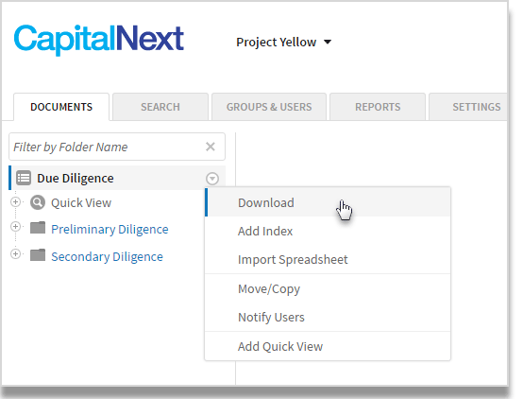The height and width of the screenshot is (399, 523).
Task: Click the Secondary Diligence folder icon
Action: pos(38,255)
